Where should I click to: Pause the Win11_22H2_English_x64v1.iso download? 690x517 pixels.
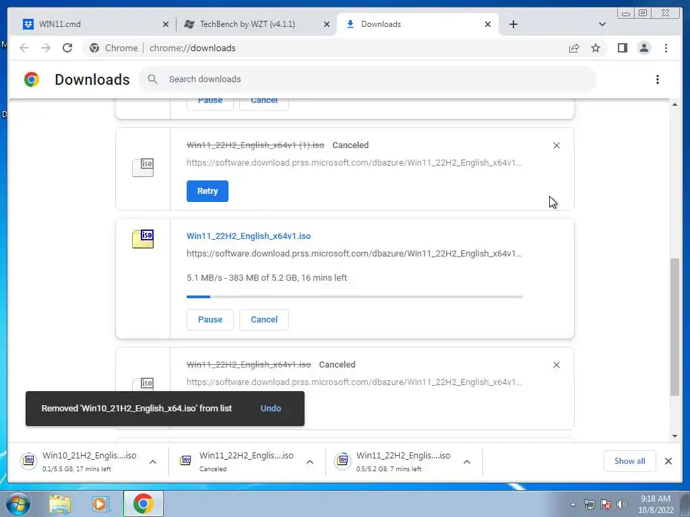[x=210, y=320]
